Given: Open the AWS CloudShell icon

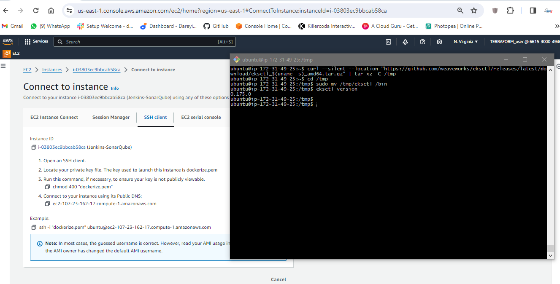Looking at the screenshot, I should [388, 42].
